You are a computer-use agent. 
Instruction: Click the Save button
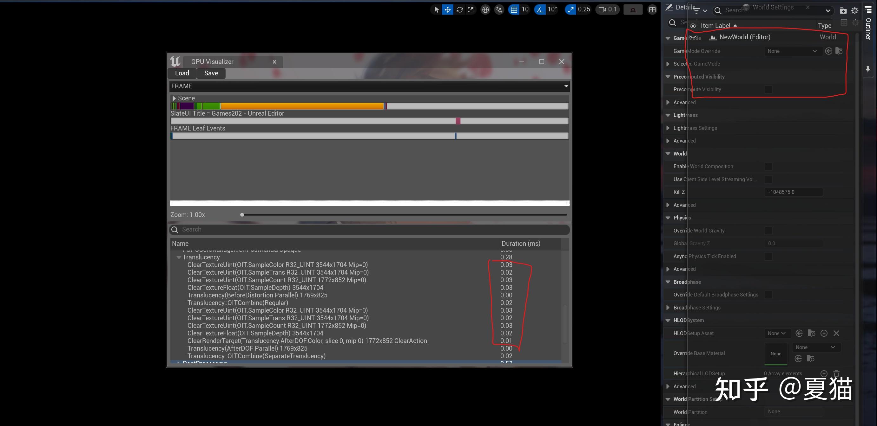[x=211, y=73]
